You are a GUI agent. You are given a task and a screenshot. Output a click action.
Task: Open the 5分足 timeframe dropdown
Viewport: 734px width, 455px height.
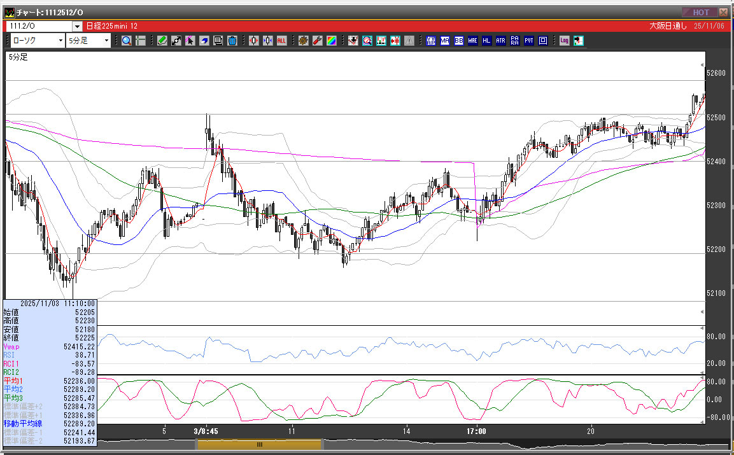pyautogui.click(x=88, y=41)
